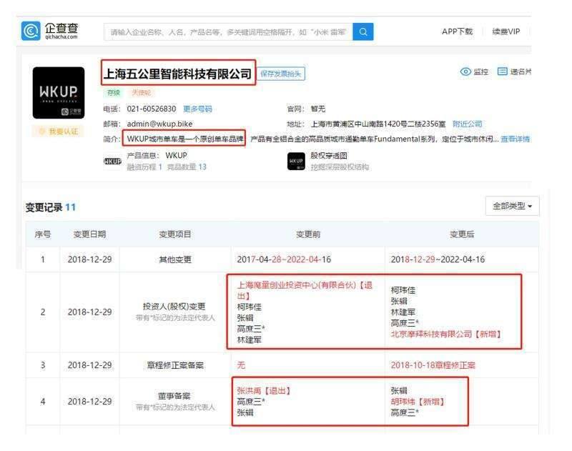This screenshot has height=451, width=572.
Task: Click the 保存发票抬头 button
Action: pos(281,74)
